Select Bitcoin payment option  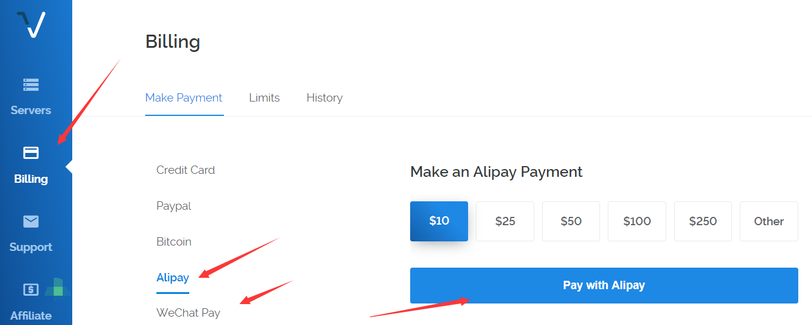tap(174, 242)
